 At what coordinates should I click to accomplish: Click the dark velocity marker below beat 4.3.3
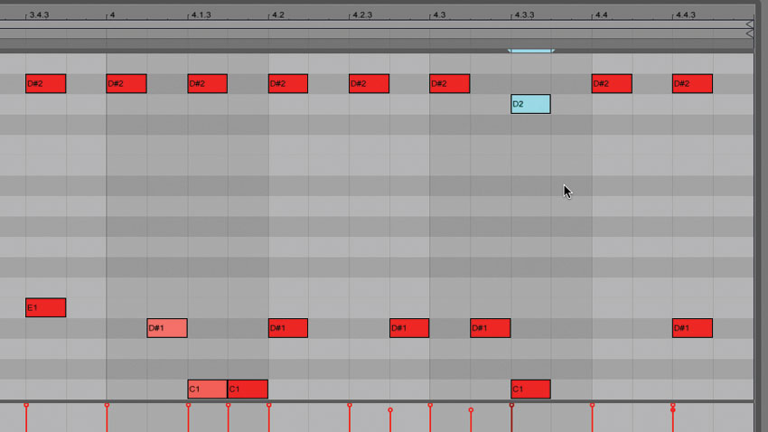tap(511, 405)
